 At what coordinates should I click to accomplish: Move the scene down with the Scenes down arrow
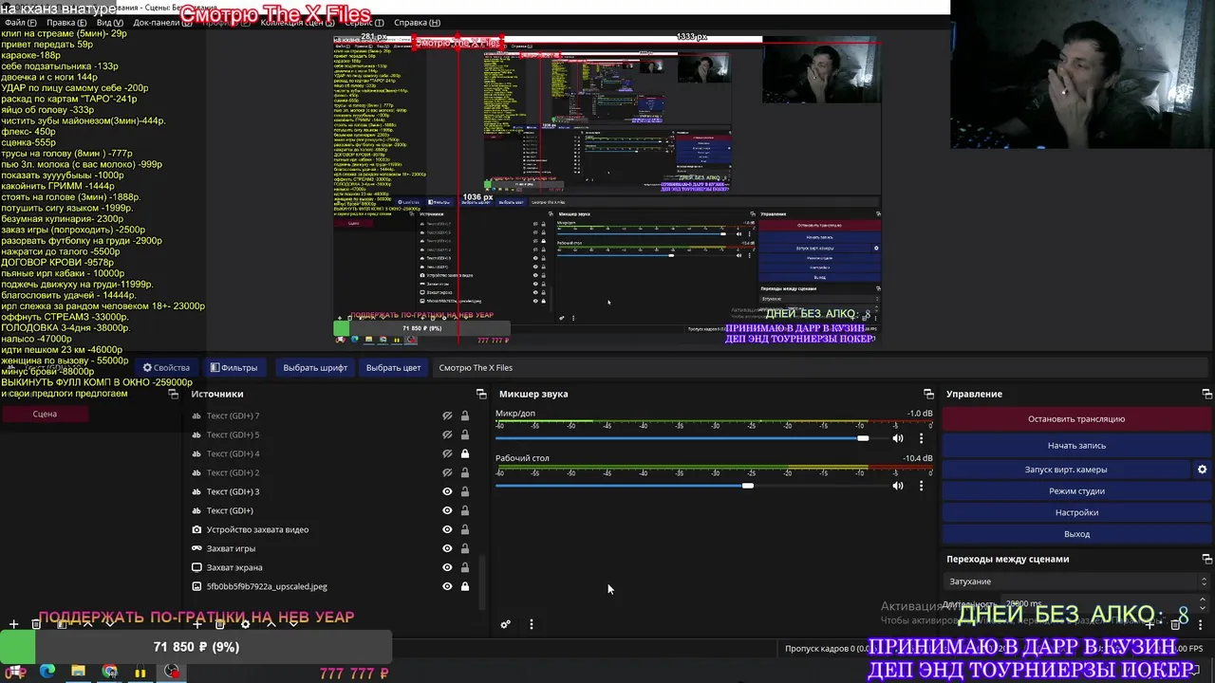tap(110, 624)
